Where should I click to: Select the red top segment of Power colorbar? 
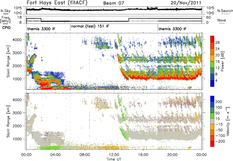pos(212,39)
